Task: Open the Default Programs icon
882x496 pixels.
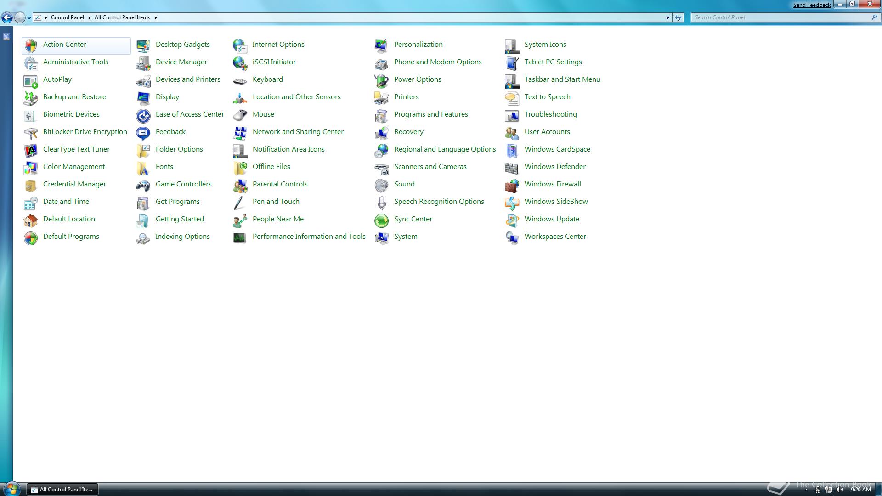Action: [31, 237]
